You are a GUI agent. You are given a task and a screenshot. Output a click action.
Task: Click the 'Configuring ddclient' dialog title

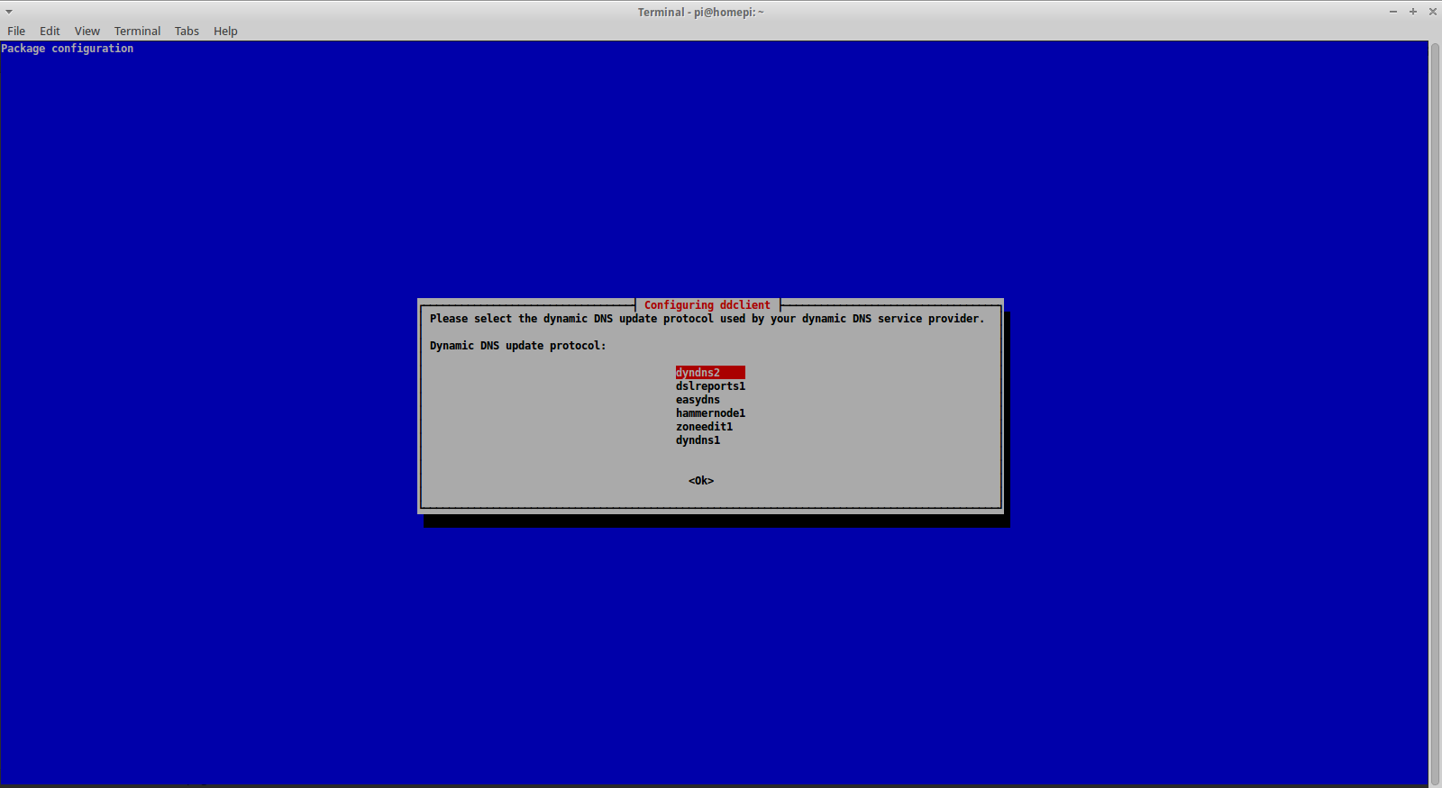point(707,305)
